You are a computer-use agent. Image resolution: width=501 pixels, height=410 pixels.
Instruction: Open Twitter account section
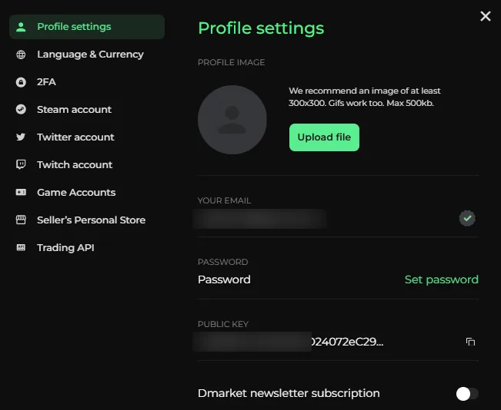[87, 137]
